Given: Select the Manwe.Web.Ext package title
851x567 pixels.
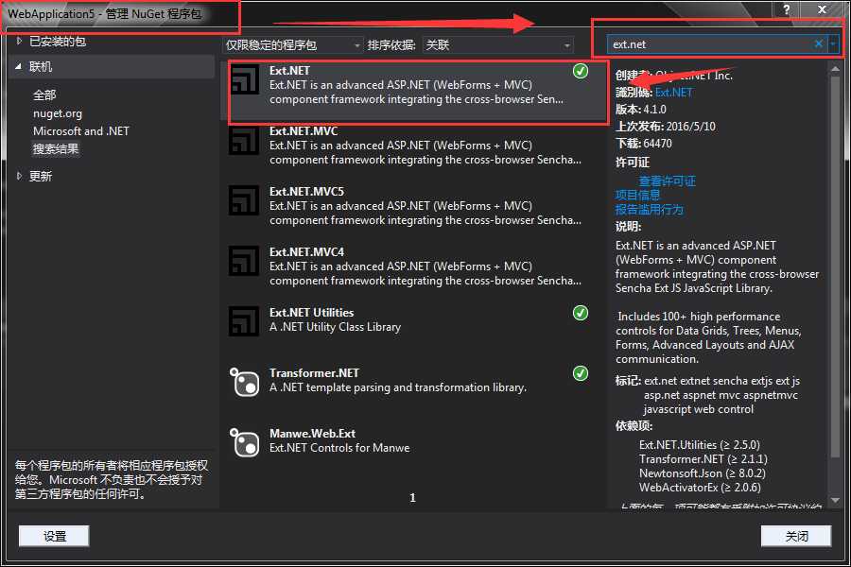Looking at the screenshot, I should coord(313,434).
